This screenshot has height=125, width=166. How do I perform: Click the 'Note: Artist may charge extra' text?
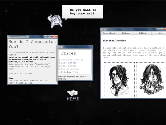coord(72,78)
